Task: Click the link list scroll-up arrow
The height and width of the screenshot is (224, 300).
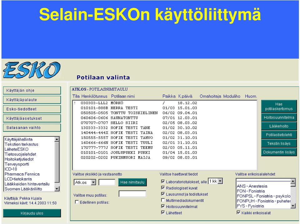Action: click(x=57, y=139)
